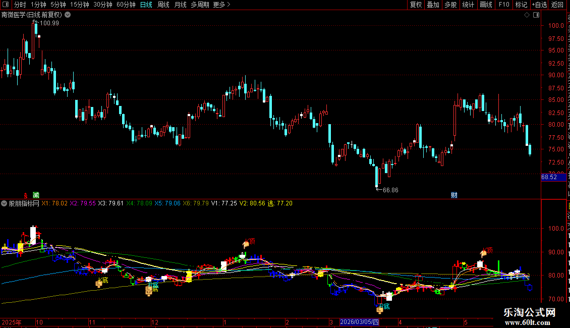The width and height of the screenshot is (570, 328).
Task: Click the 2026/03/05/四 date label
Action: [x=360, y=322]
